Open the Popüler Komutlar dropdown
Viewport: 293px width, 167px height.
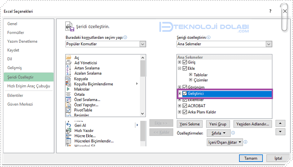click(x=143, y=44)
